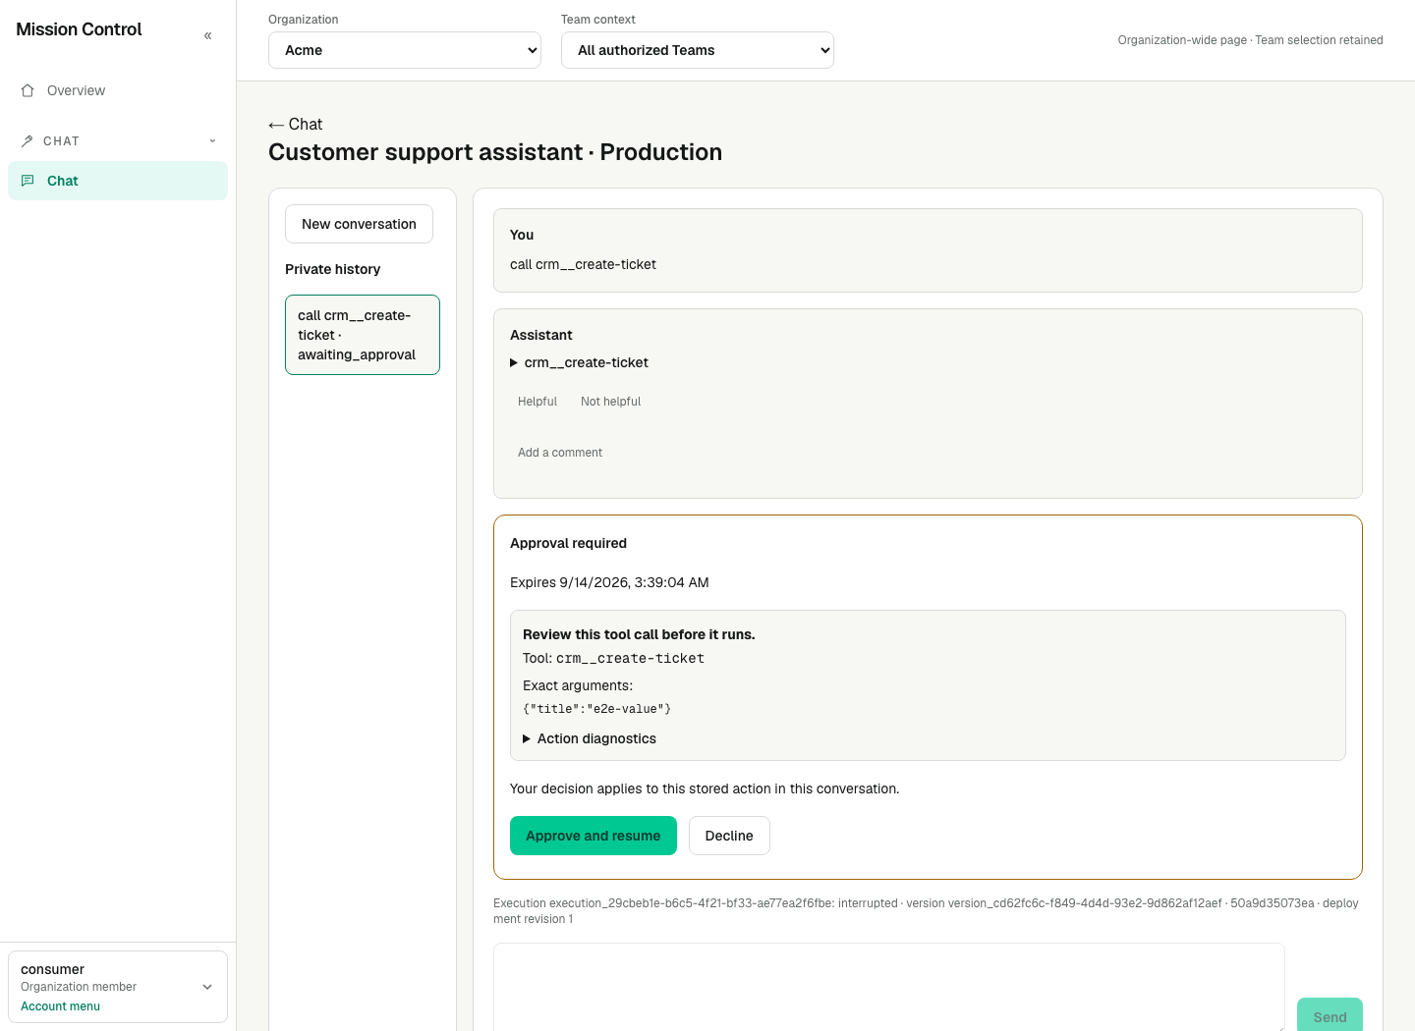Viewport: 1415px width, 1031px height.
Task: Click 'Tool: crm__create-ticket' line in review box
Action: [613, 659]
